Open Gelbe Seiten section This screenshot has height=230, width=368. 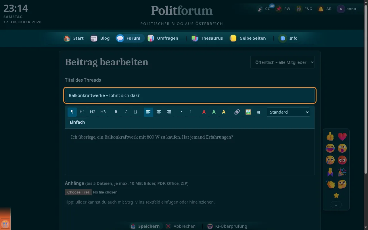pos(248,38)
